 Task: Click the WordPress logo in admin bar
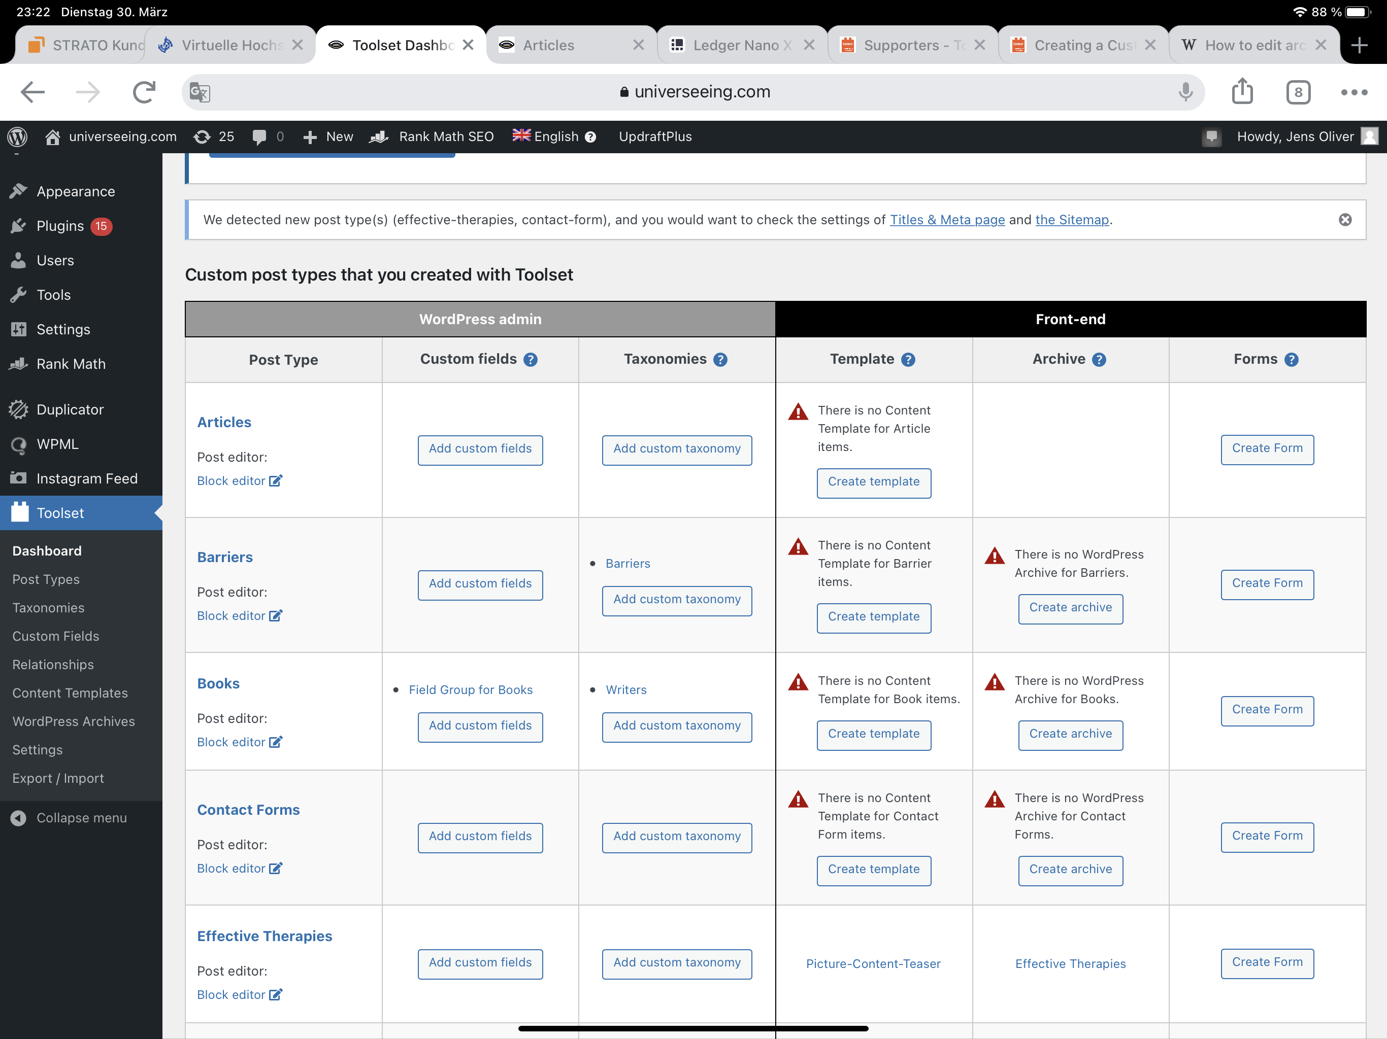point(17,136)
